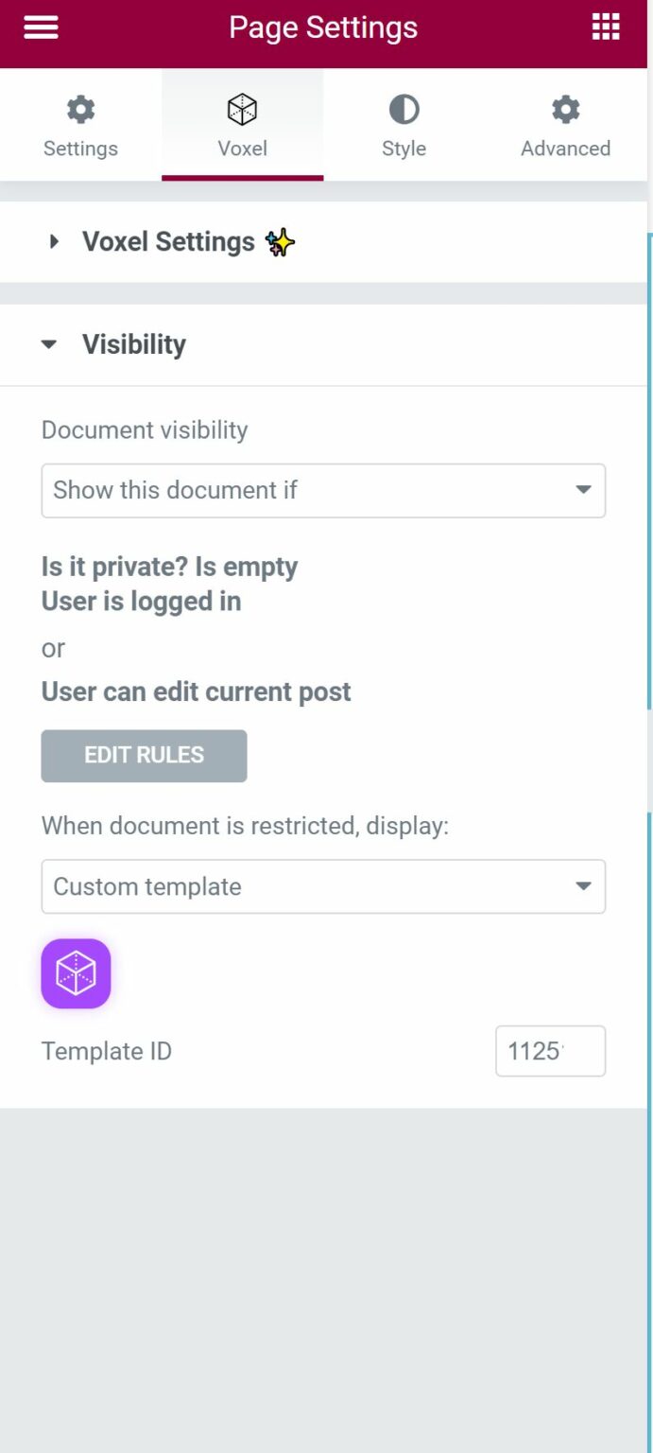
Task: Click the sparkles icon next to Voxel Settings
Action: click(x=279, y=242)
